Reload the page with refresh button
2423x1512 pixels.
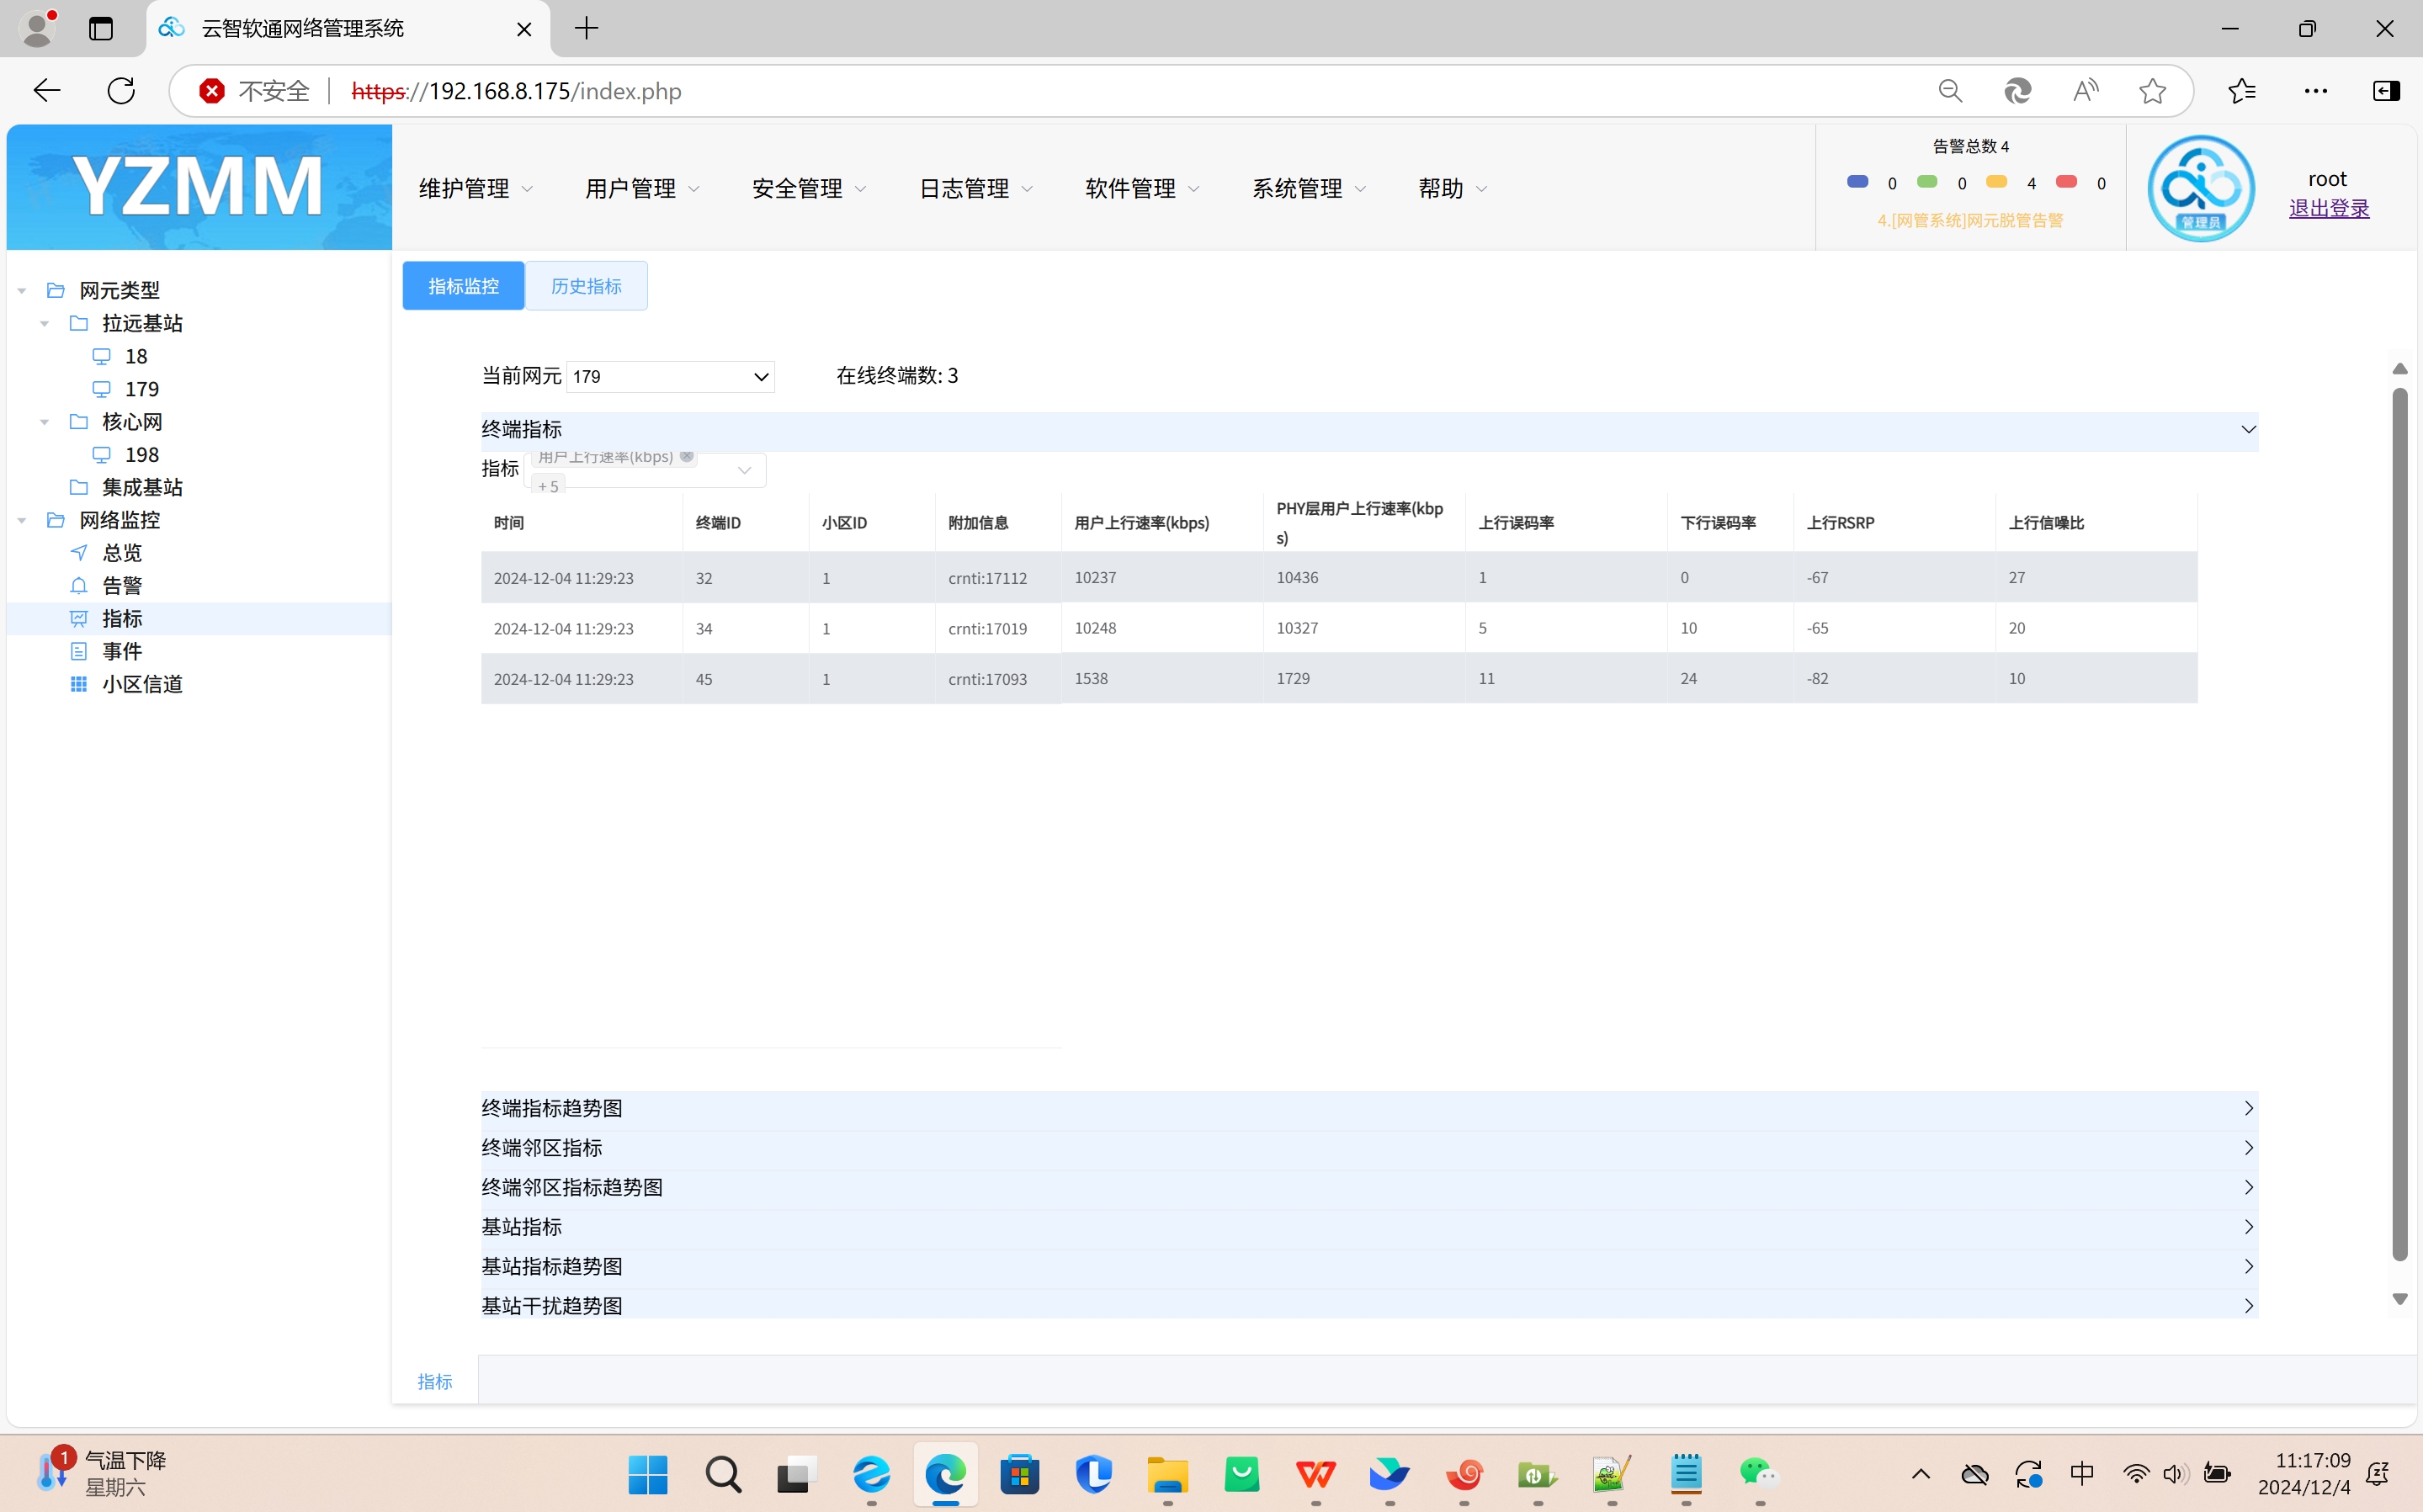121,91
